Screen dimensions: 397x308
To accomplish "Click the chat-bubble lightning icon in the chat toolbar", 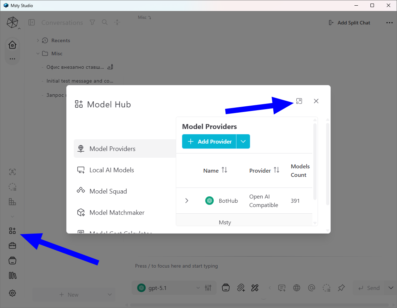I will pos(282,288).
